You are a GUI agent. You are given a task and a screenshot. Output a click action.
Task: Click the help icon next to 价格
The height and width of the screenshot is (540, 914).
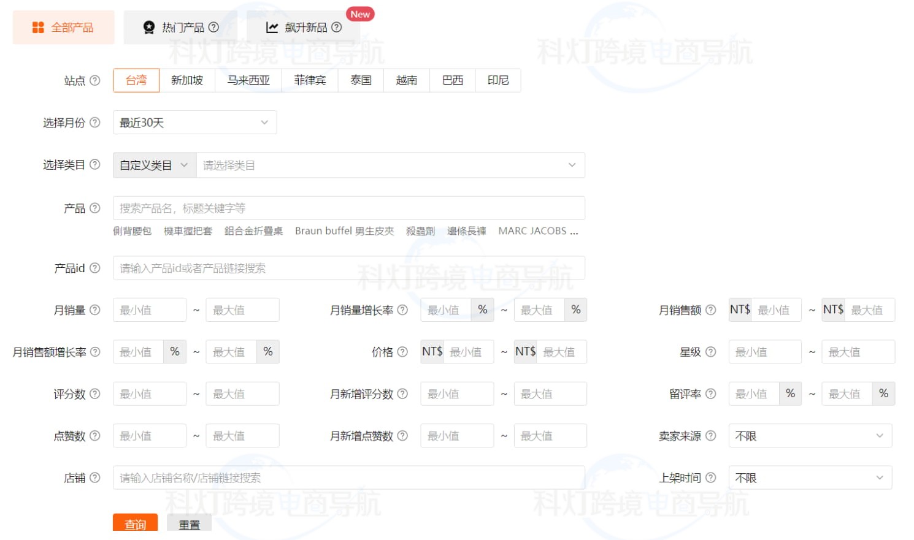404,351
